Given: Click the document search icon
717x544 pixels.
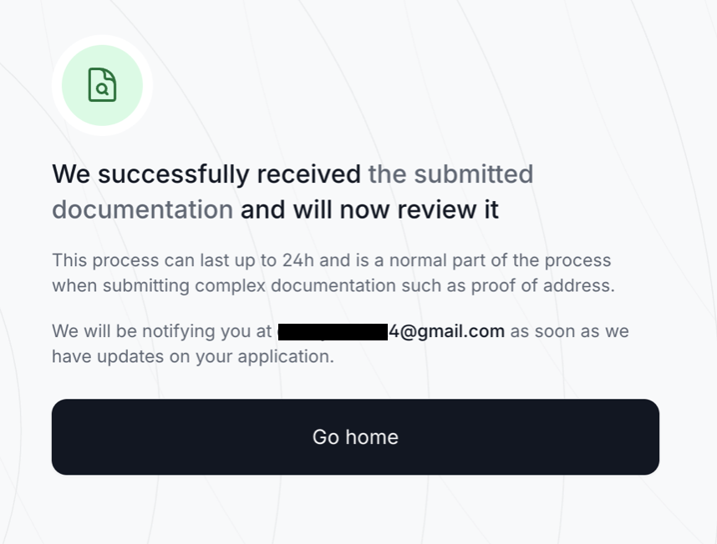Looking at the screenshot, I should 102,85.
